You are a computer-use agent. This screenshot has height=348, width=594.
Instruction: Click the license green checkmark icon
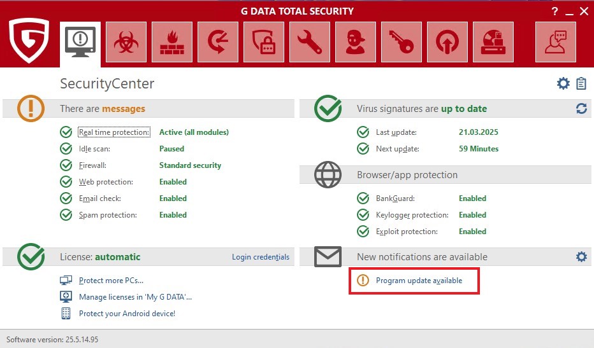[31, 256]
